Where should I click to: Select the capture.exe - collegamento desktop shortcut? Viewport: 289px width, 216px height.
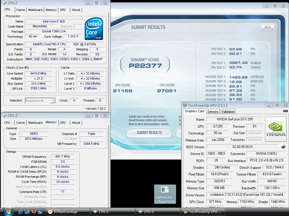(165, 194)
